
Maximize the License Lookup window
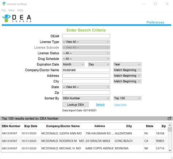click(x=155, y=4)
